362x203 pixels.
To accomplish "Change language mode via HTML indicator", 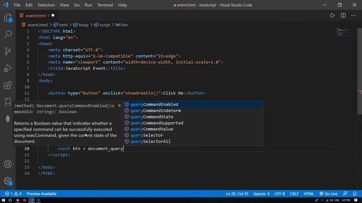I will [x=309, y=193].
